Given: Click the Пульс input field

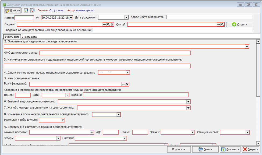Looking at the screenshot, I should click(x=140, y=132).
